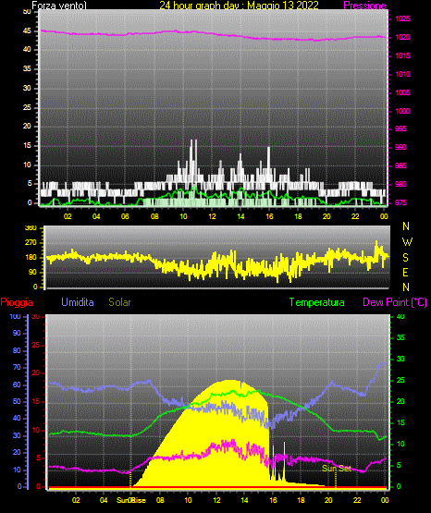This screenshot has width=431, height=513.
Task: Click the magenta 'Pressione' label
Action: click(364, 6)
